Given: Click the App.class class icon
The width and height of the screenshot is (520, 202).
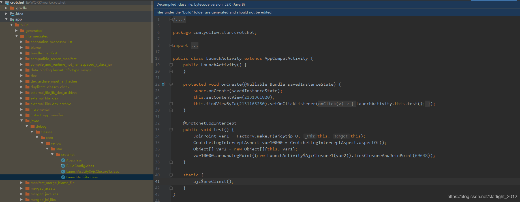Looking at the screenshot, I should click(x=63, y=160).
